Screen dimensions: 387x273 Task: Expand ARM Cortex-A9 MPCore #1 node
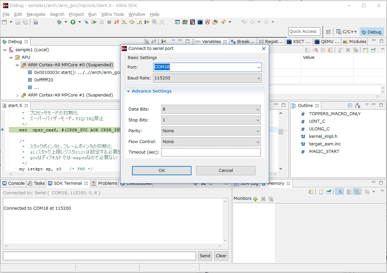click(17, 95)
